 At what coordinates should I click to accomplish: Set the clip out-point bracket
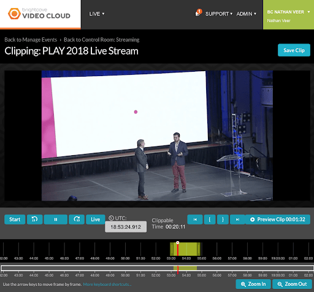point(223,220)
